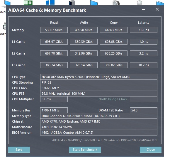Click the Copy column header

tap(114, 23)
